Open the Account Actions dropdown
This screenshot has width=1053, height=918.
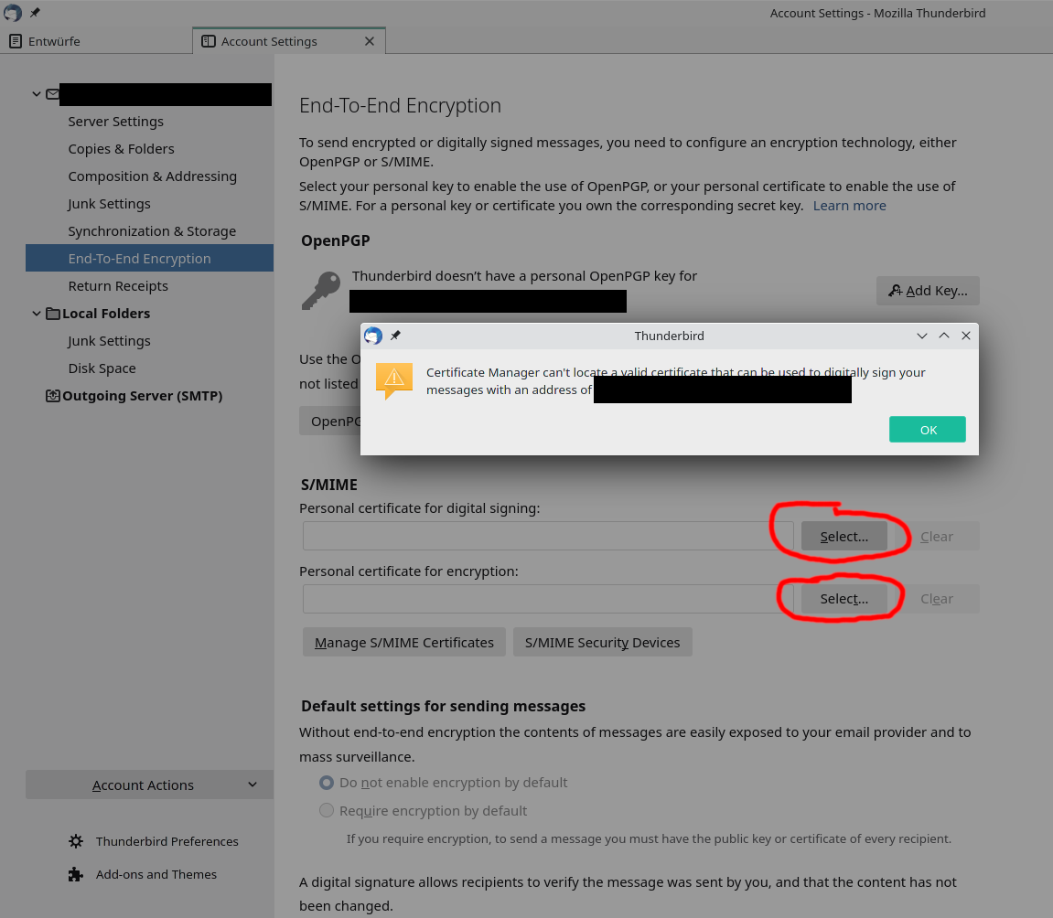pos(149,785)
